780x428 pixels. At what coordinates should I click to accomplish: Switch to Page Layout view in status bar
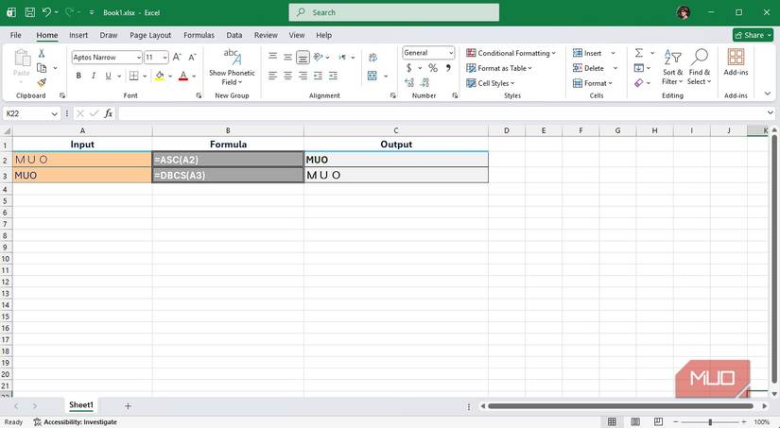click(x=635, y=421)
